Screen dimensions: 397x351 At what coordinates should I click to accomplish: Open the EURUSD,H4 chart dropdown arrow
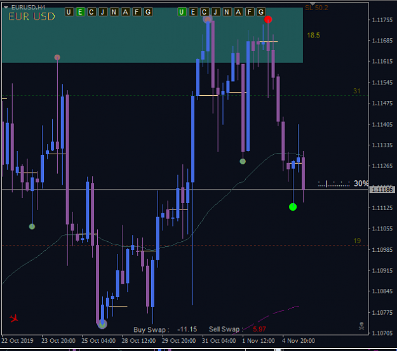click(x=6, y=8)
